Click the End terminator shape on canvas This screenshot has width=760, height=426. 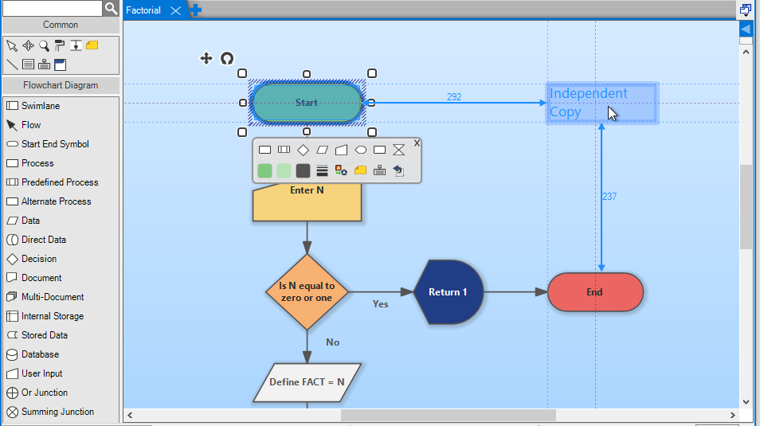point(595,292)
